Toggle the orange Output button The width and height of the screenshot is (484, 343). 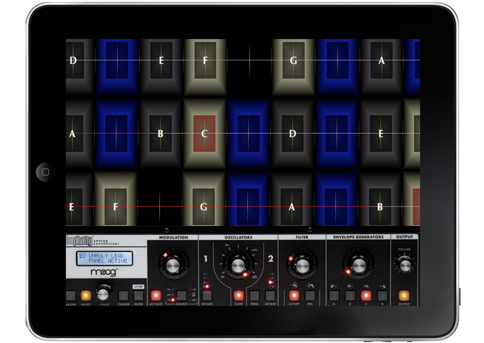404,296
